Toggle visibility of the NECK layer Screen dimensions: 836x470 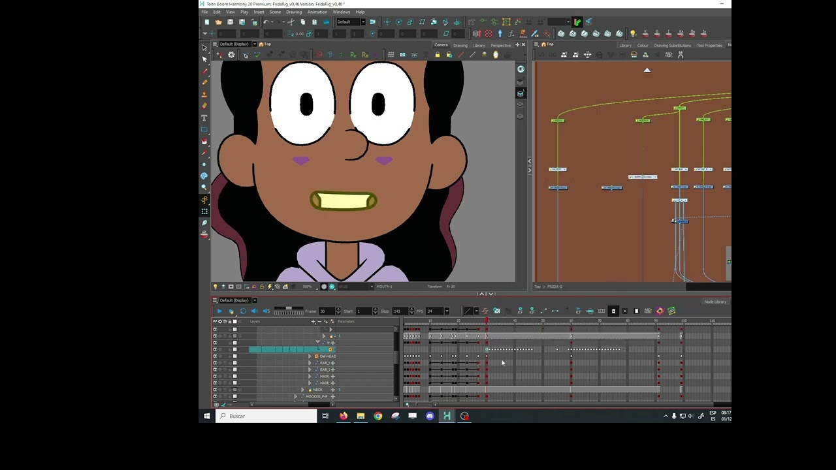click(215, 390)
